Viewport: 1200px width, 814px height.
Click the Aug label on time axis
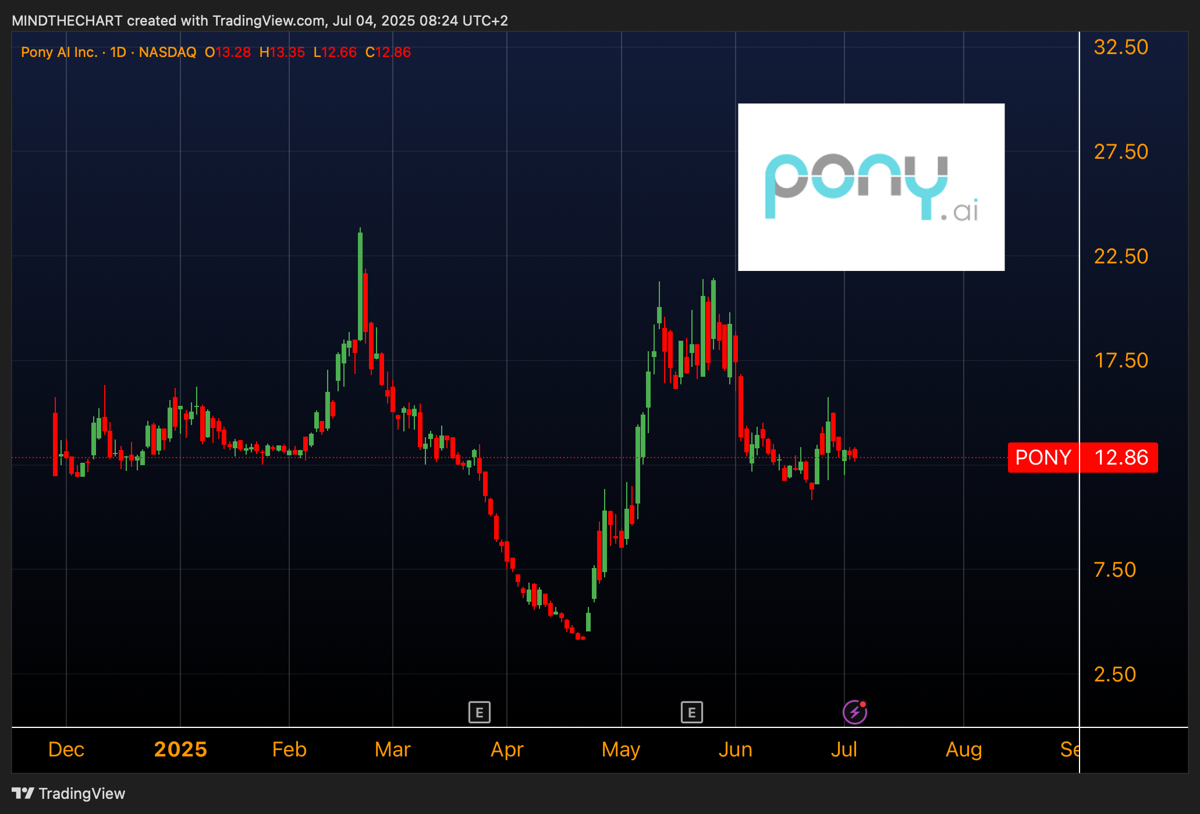click(x=964, y=749)
